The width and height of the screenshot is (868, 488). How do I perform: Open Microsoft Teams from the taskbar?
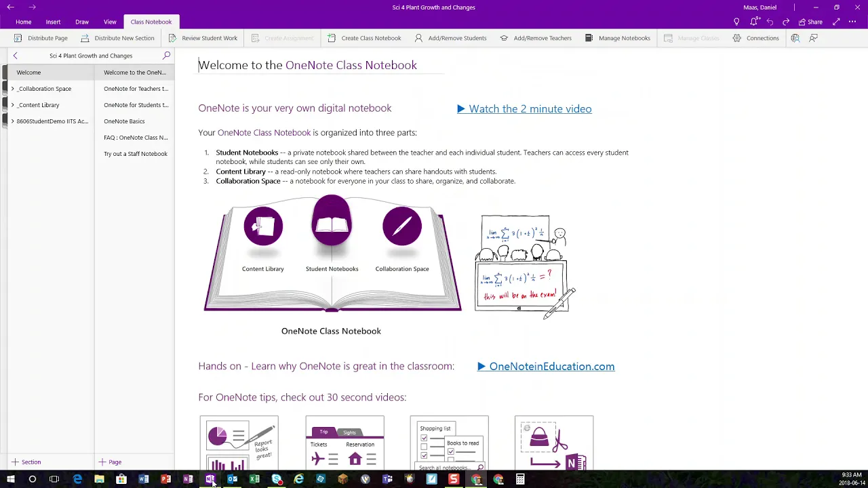387,479
